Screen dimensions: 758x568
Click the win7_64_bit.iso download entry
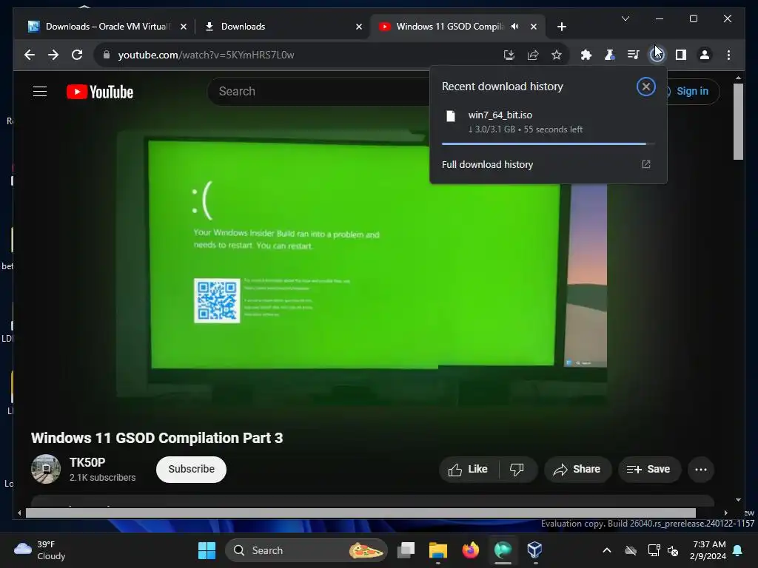549,122
